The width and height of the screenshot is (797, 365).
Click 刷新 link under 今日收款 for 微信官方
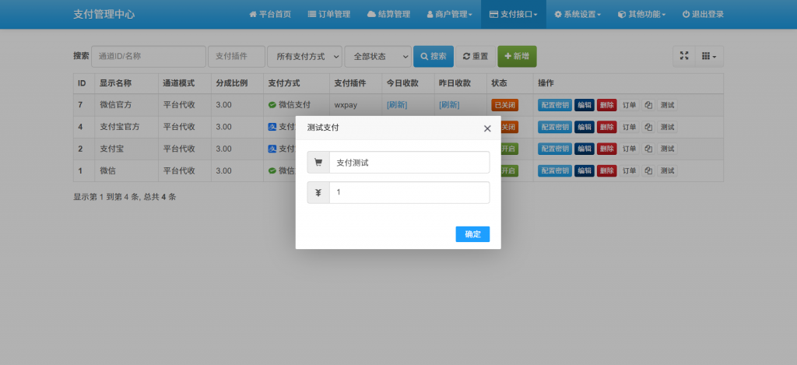click(396, 105)
